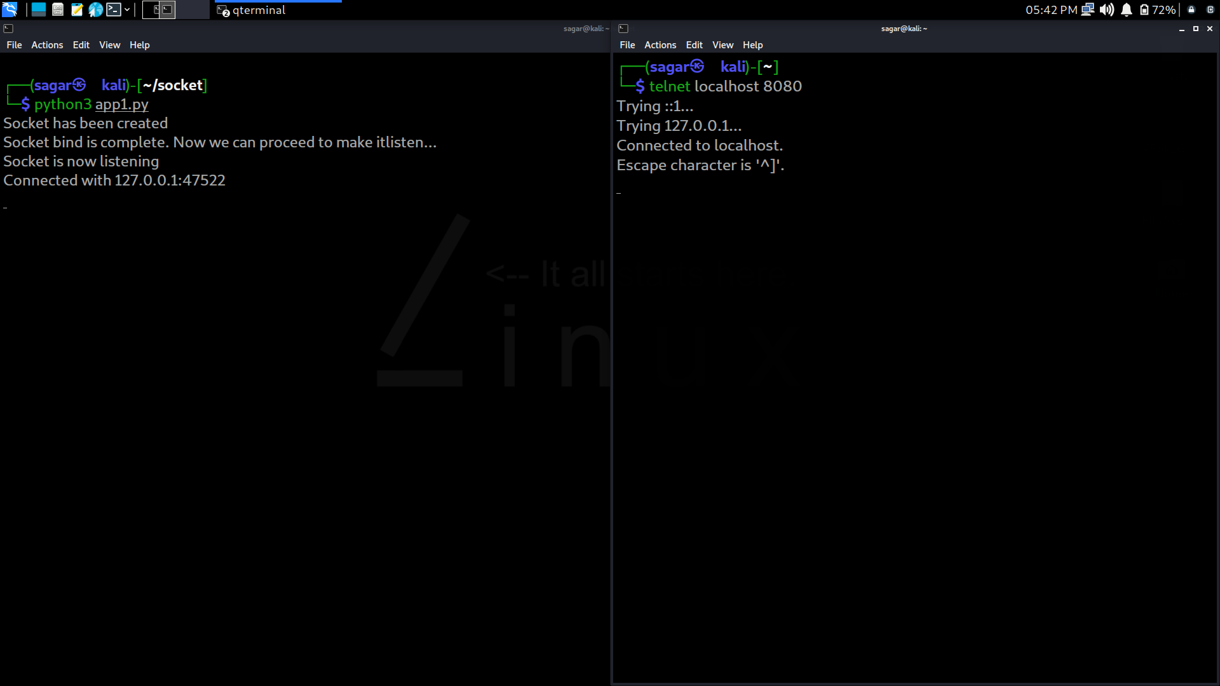Open Help menu in right terminal
Screen dimensions: 1220x686
coord(752,45)
